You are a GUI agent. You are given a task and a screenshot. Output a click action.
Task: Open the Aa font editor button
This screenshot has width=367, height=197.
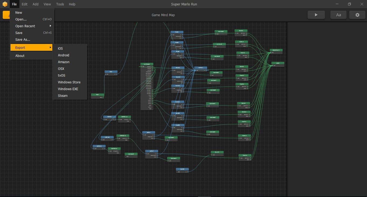click(339, 15)
